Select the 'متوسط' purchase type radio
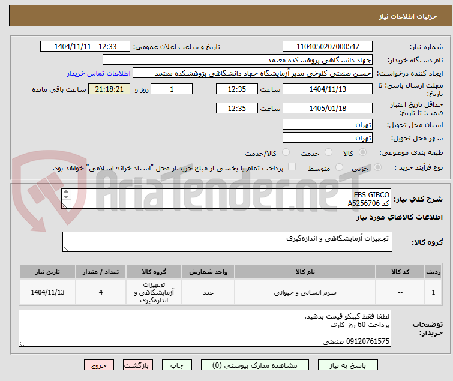453x381 pixels. click(339, 167)
